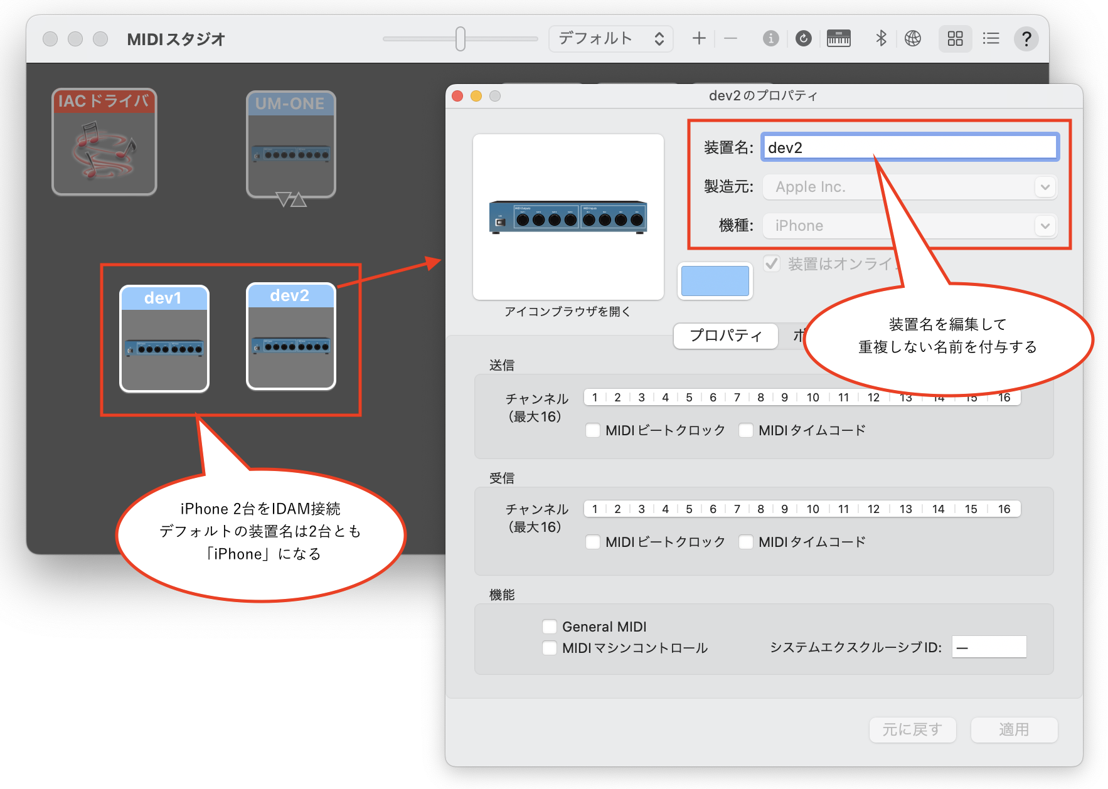Select send channel 1 in 送信 row
Viewport: 1108px width, 789px height.
(595, 398)
